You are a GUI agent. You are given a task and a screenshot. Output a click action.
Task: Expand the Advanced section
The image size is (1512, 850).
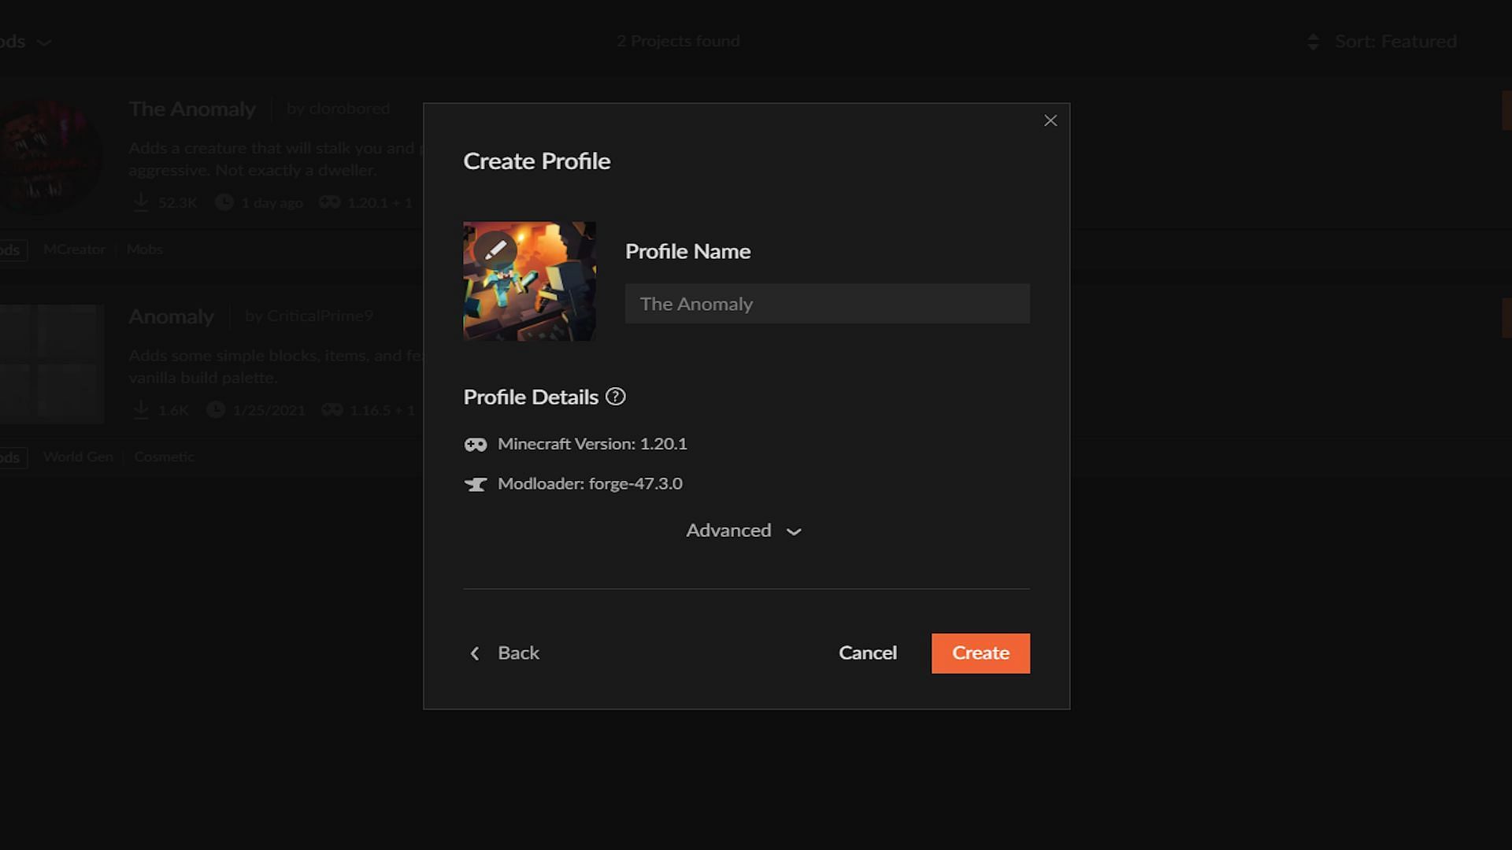(743, 530)
